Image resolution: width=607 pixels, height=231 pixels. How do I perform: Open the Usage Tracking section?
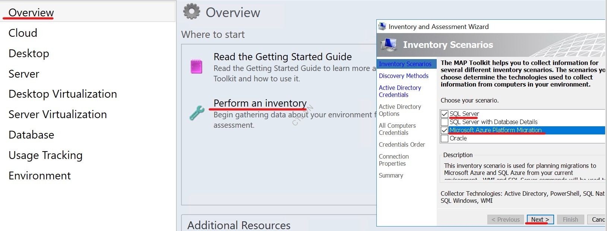click(45, 155)
